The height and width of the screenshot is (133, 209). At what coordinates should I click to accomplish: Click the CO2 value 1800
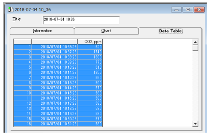click(x=90, y=57)
